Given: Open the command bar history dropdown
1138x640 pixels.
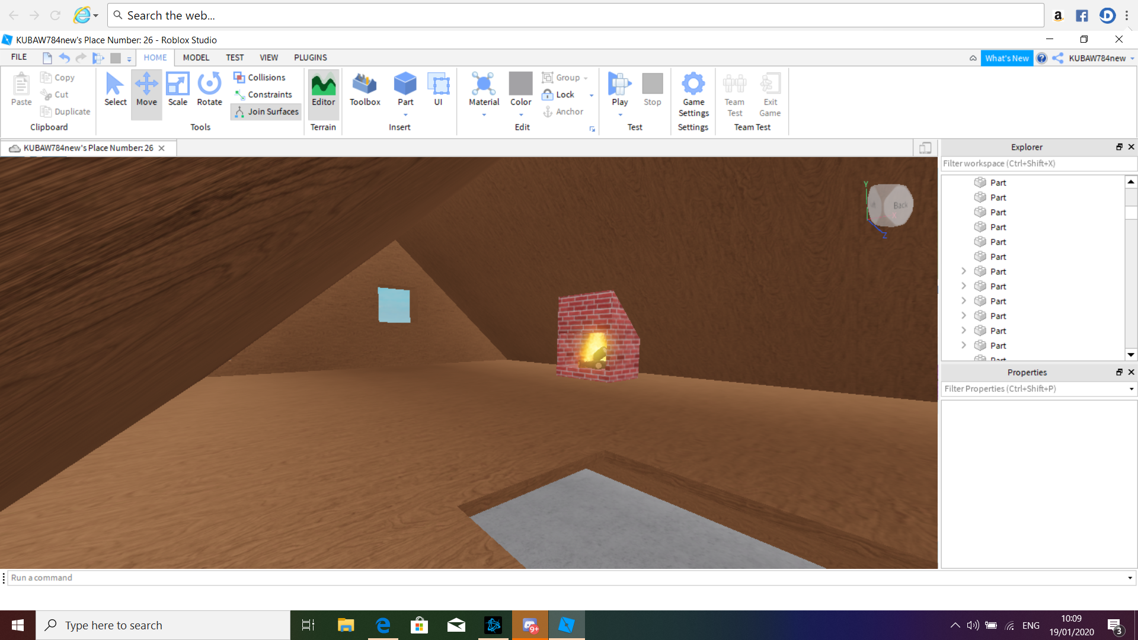Looking at the screenshot, I should click(x=1130, y=578).
